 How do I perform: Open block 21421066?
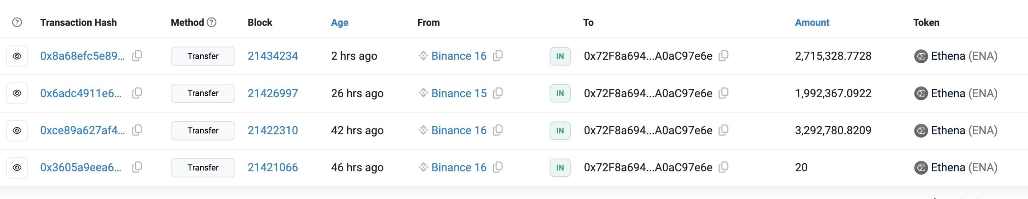273,167
